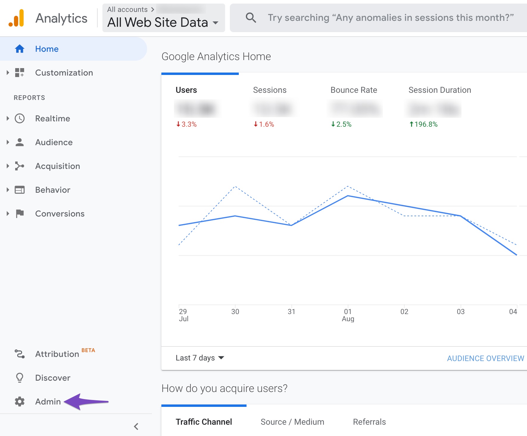Click the All accounts breadcrumb
The image size is (527, 436).
point(127,10)
